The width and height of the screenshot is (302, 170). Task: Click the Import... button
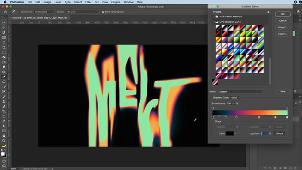click(x=283, y=27)
